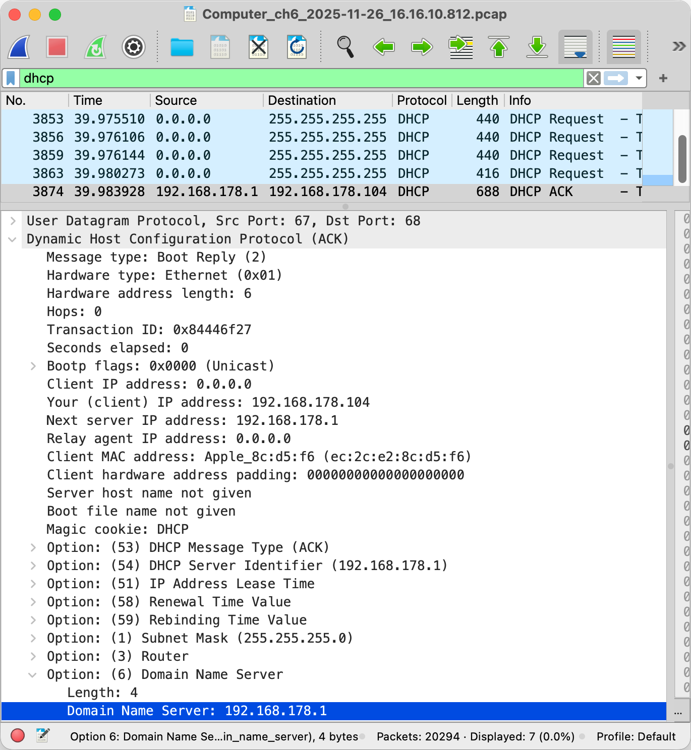Screen dimensions: 691x750
Task: Expand the Bootp flags field
Action: click(33, 366)
